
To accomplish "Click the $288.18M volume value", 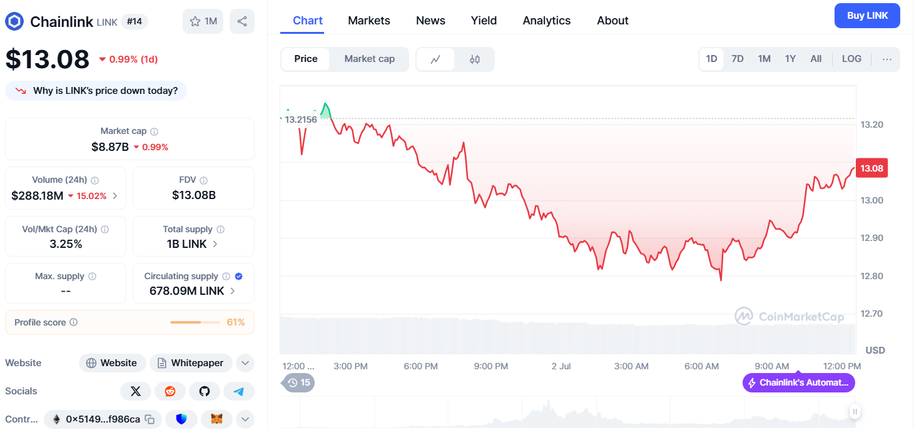I will point(38,196).
